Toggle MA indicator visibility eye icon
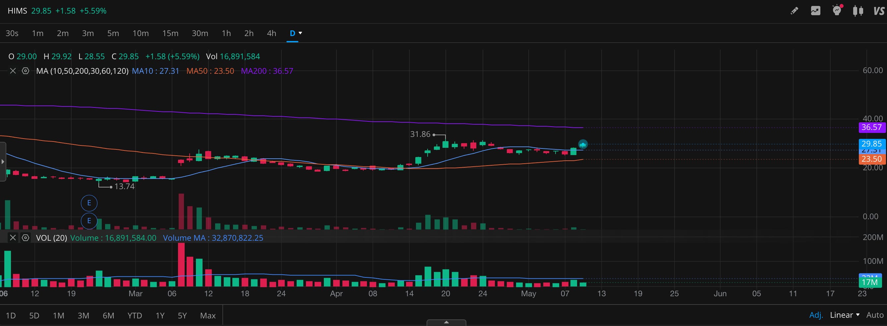887x326 pixels. tap(26, 71)
